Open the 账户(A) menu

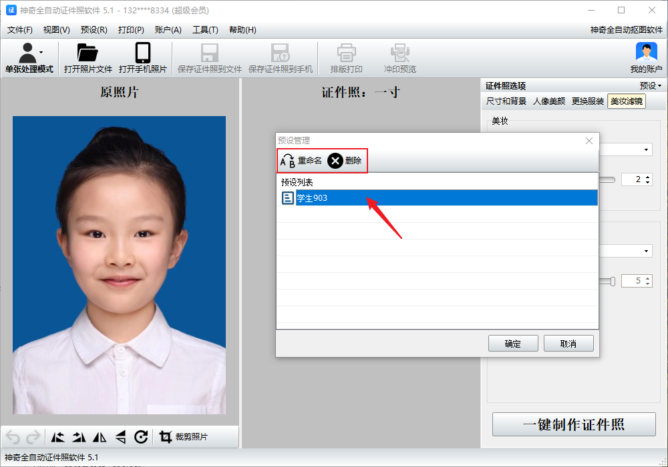168,30
